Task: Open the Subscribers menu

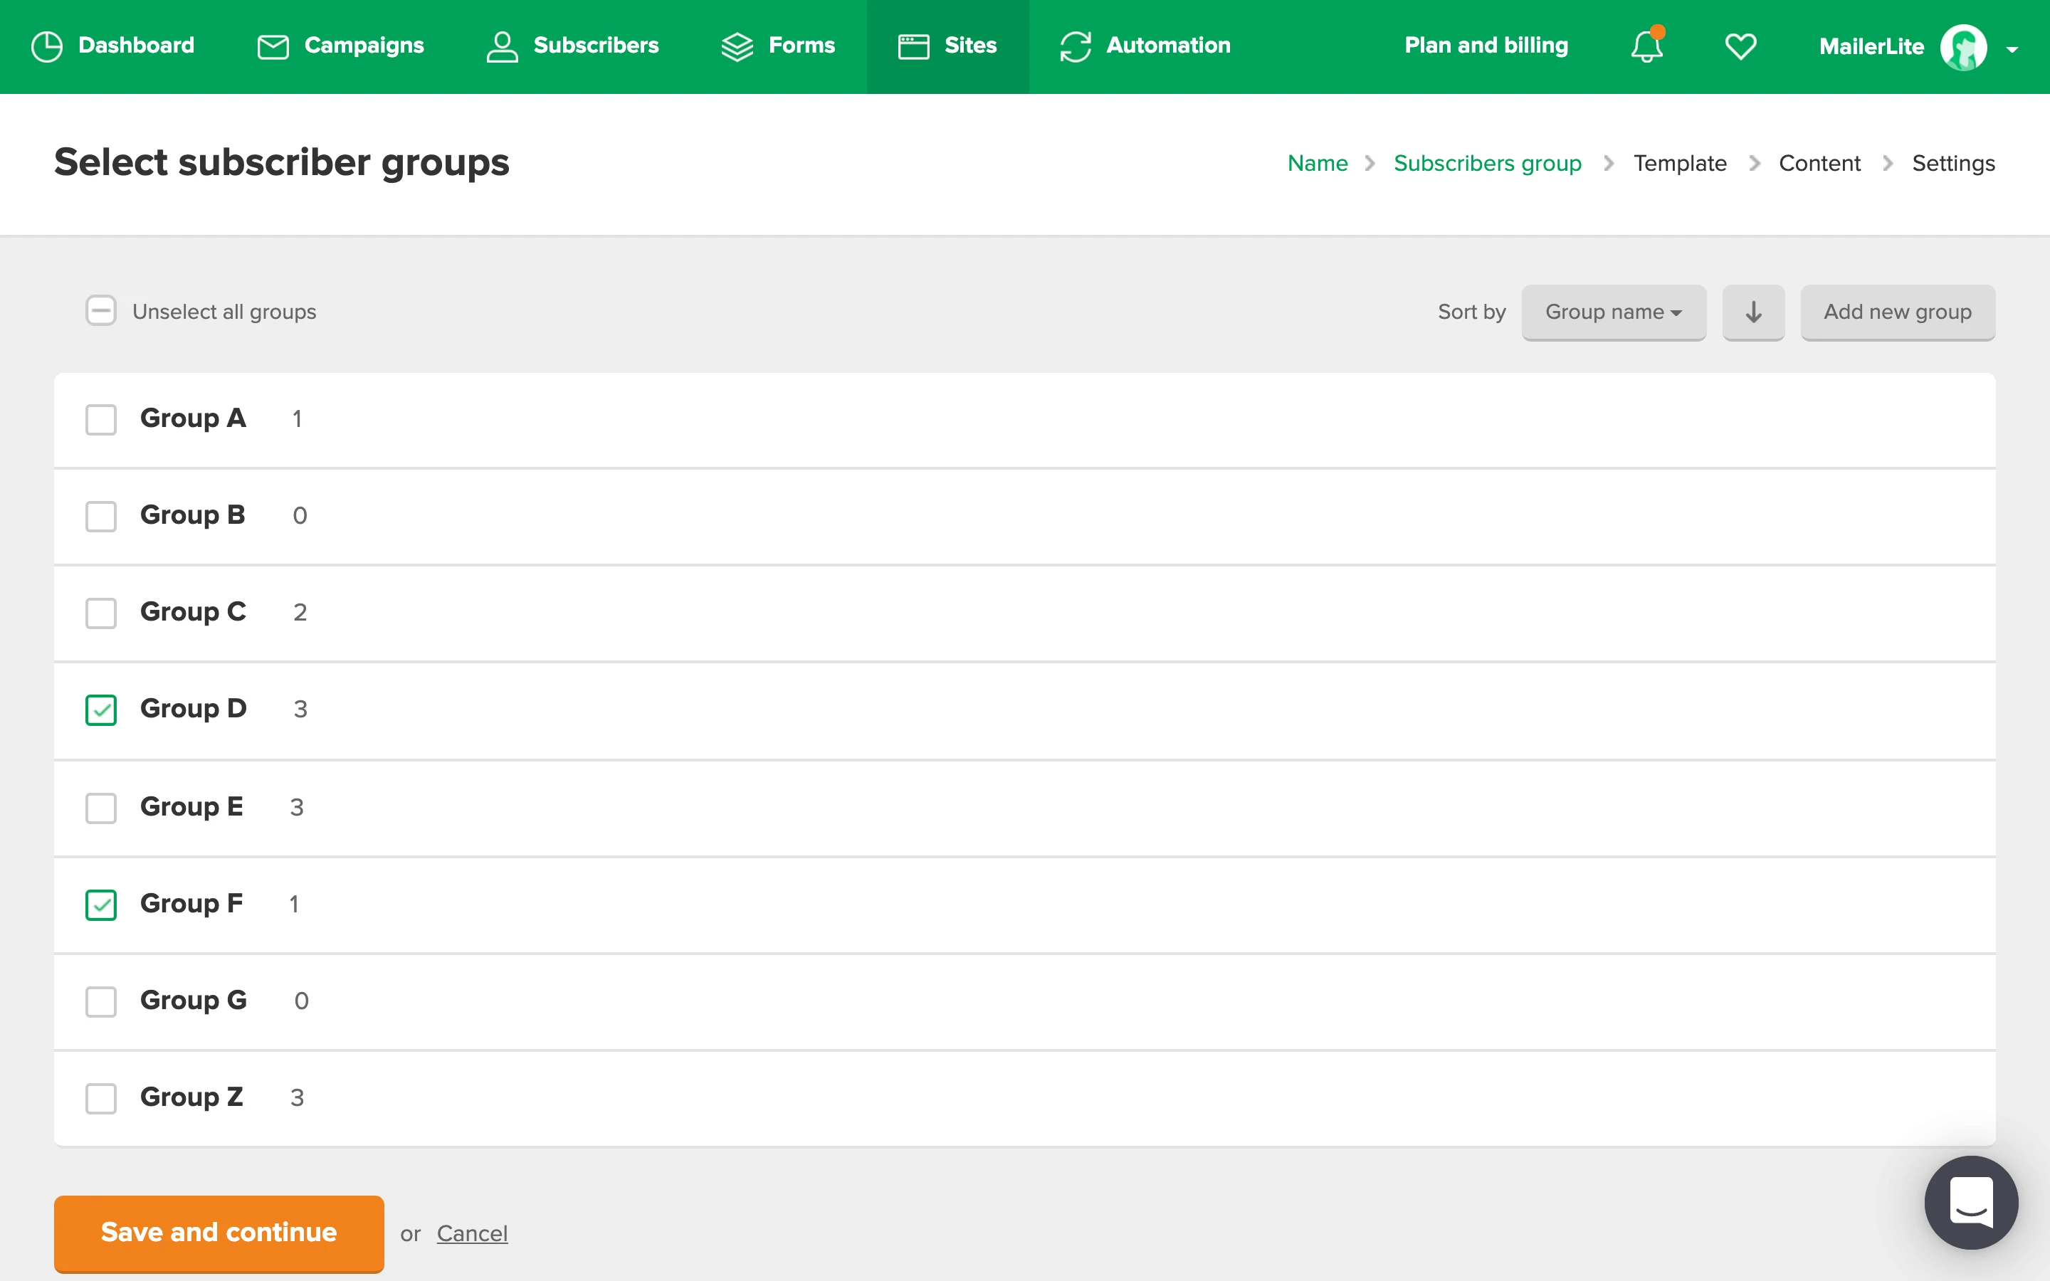Action: [x=572, y=46]
